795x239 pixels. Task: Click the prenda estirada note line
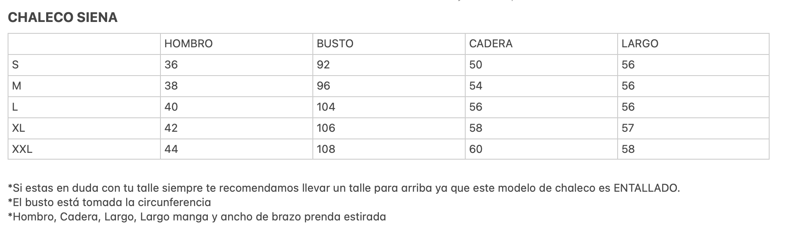tap(197, 217)
